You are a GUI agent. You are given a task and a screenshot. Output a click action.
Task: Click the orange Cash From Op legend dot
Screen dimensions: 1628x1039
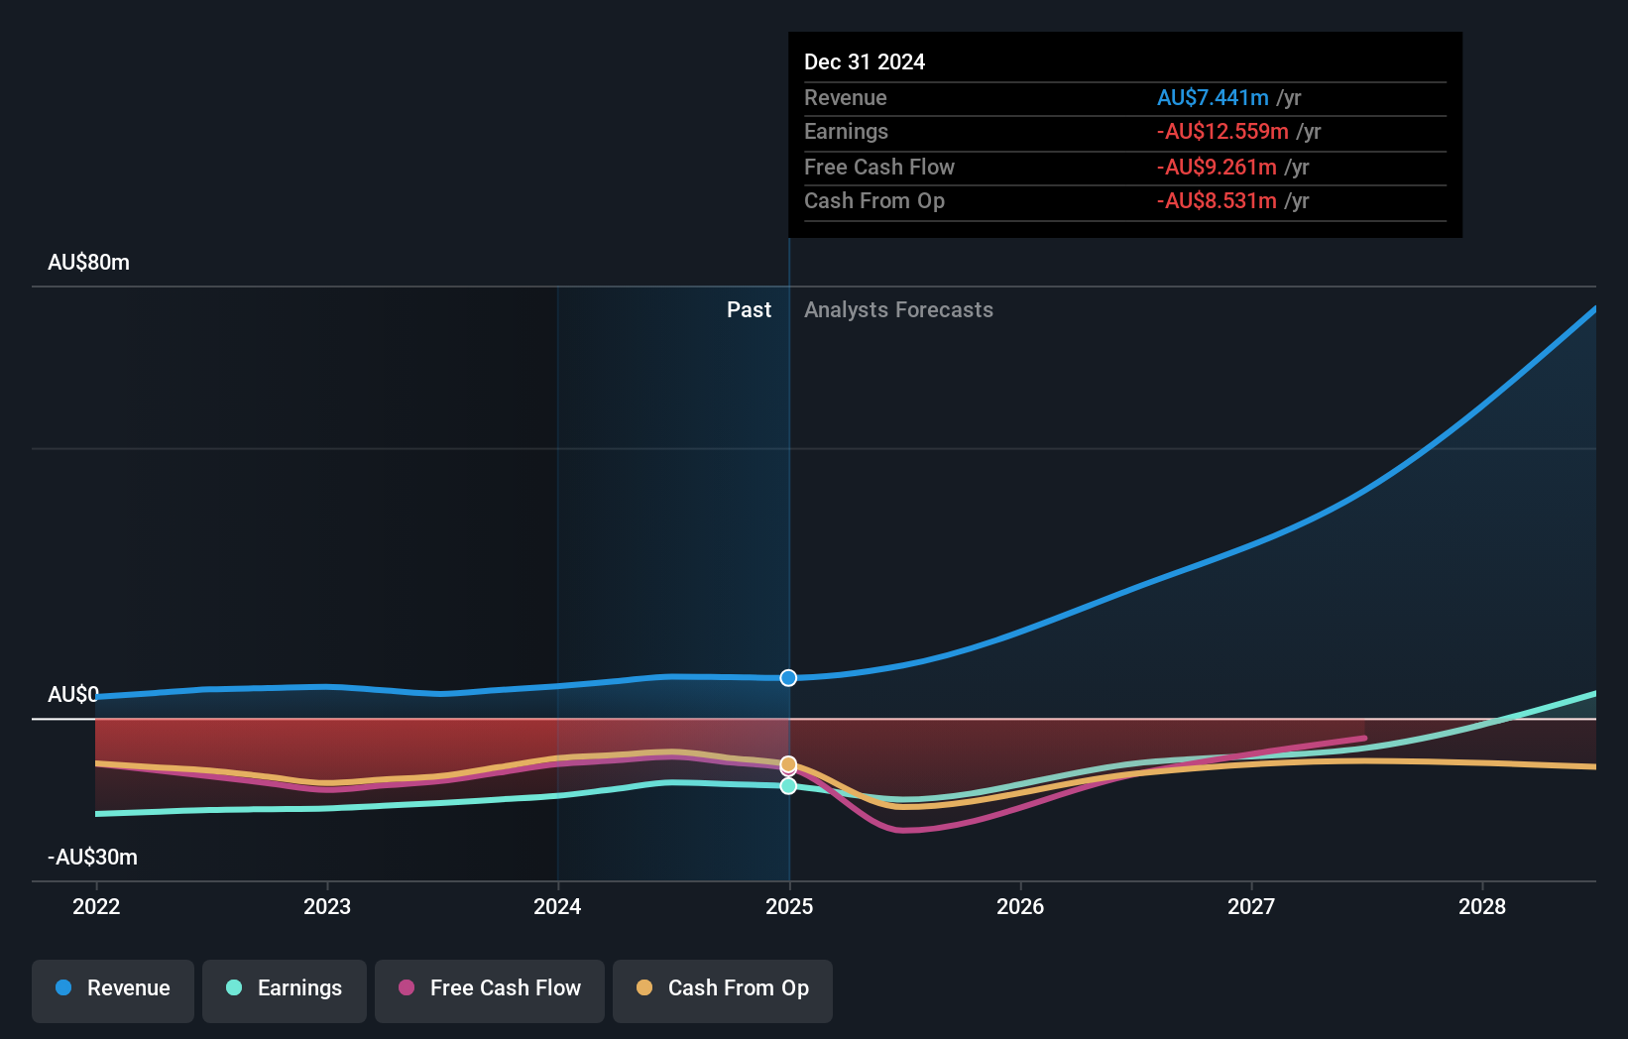[645, 987]
